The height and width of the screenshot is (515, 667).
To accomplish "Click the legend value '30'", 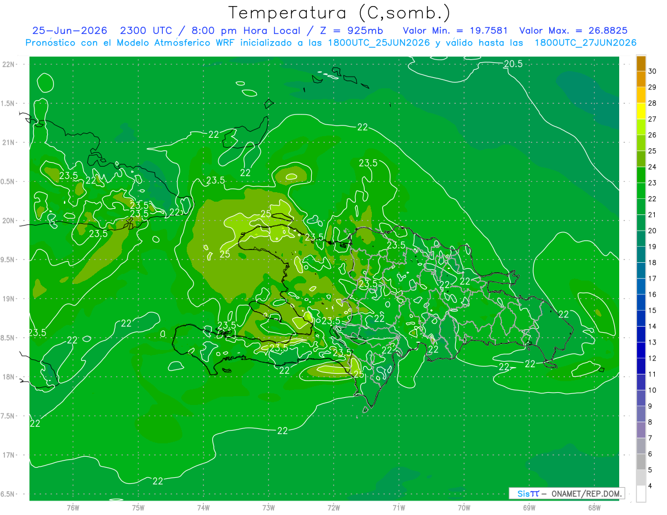I will pyautogui.click(x=653, y=71).
